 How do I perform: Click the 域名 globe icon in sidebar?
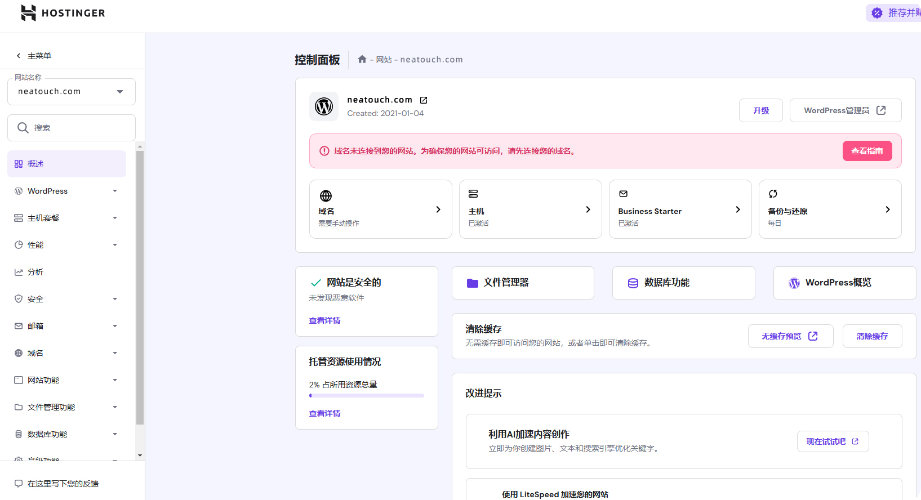pyautogui.click(x=19, y=353)
